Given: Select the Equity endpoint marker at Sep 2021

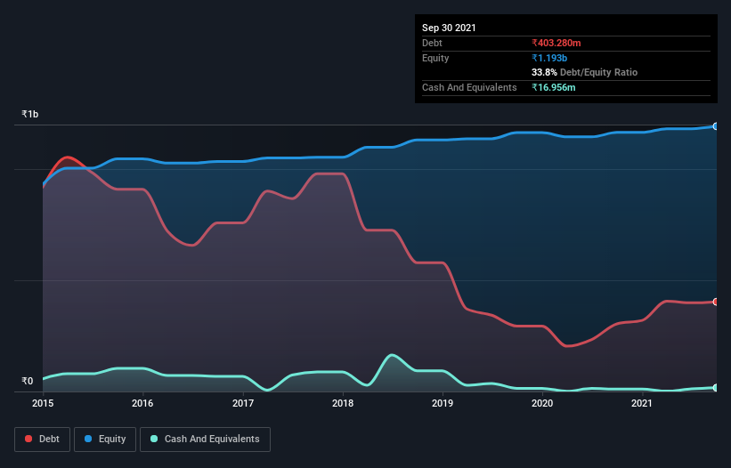Looking at the screenshot, I should coord(716,126).
